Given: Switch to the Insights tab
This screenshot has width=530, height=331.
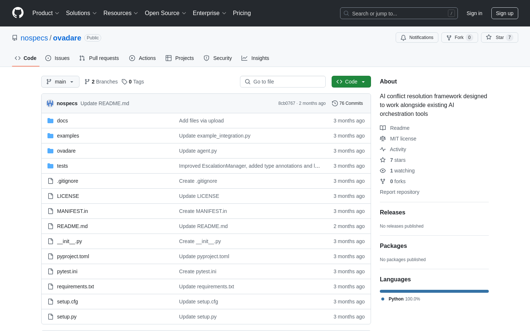Looking at the screenshot, I should click(x=255, y=58).
